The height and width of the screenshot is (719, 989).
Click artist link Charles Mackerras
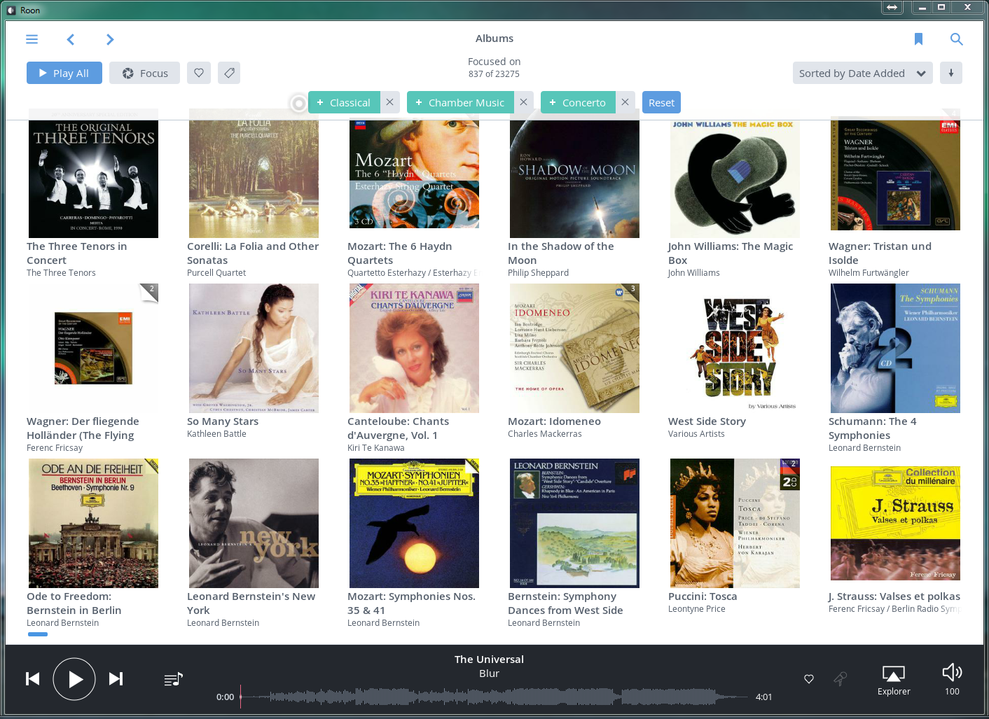(545, 434)
